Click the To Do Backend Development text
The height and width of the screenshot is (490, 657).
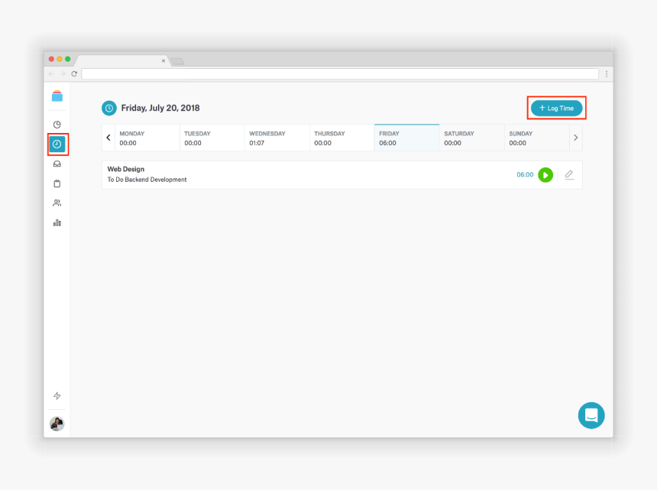coord(147,180)
